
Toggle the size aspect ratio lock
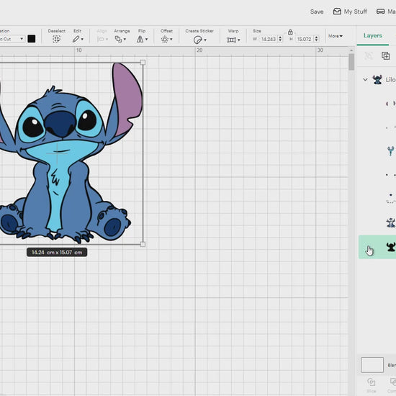pos(290,32)
